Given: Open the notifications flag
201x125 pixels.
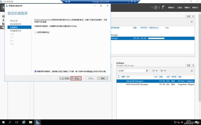Looking at the screenshot, I should tap(163, 7).
